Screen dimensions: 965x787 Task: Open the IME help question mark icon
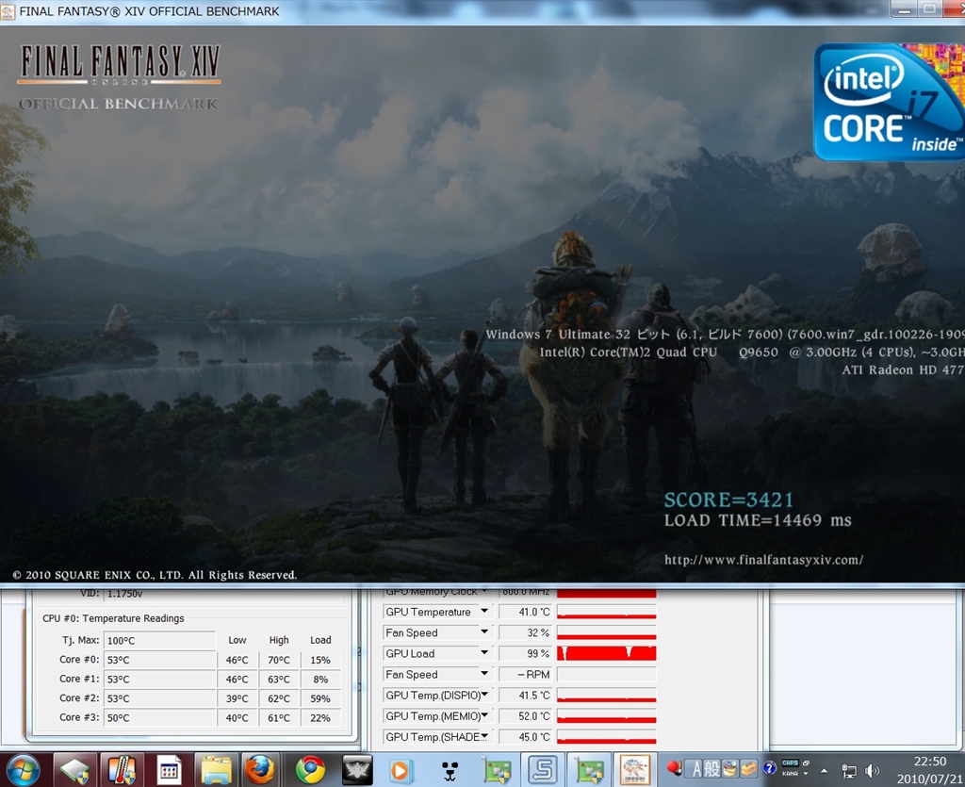click(x=769, y=768)
